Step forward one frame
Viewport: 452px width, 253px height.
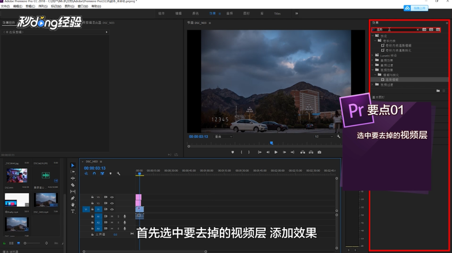284,152
